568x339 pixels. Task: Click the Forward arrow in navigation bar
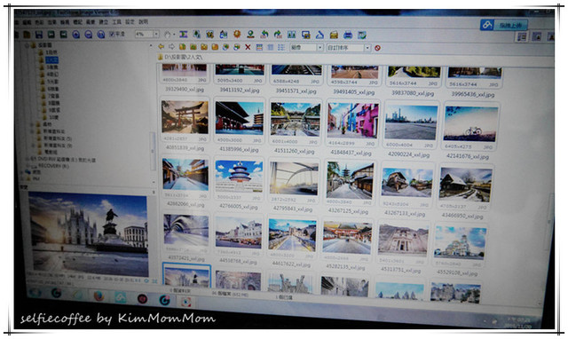pyautogui.click(x=171, y=47)
